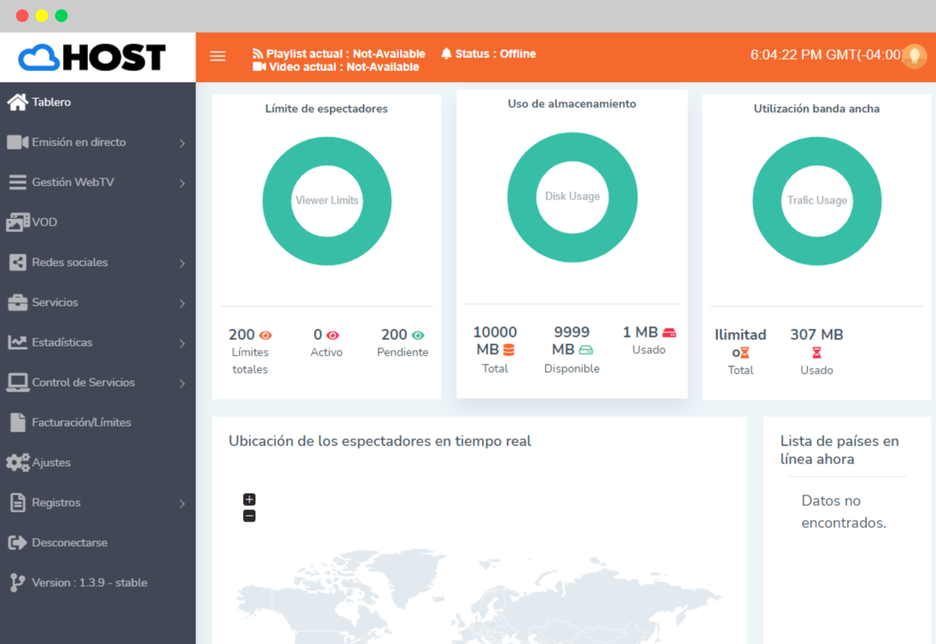This screenshot has width=936, height=644.
Task: Open the Tablero menu item
Action: click(98, 102)
